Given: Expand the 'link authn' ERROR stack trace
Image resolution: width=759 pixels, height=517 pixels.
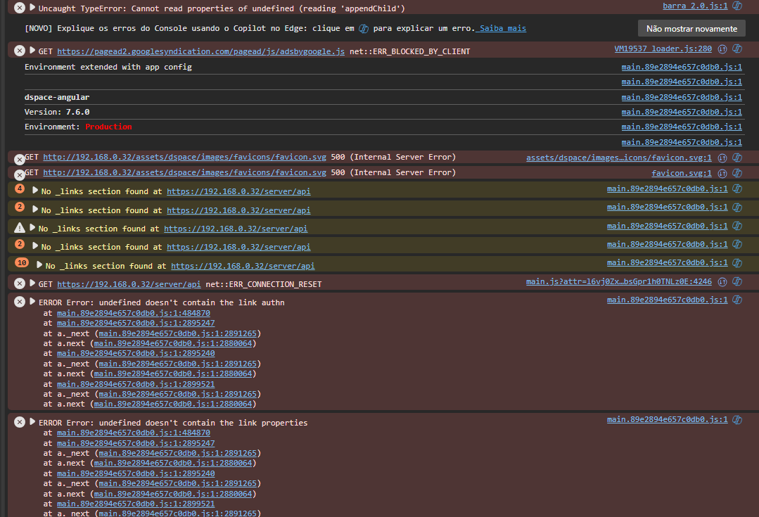Looking at the screenshot, I should click(32, 302).
